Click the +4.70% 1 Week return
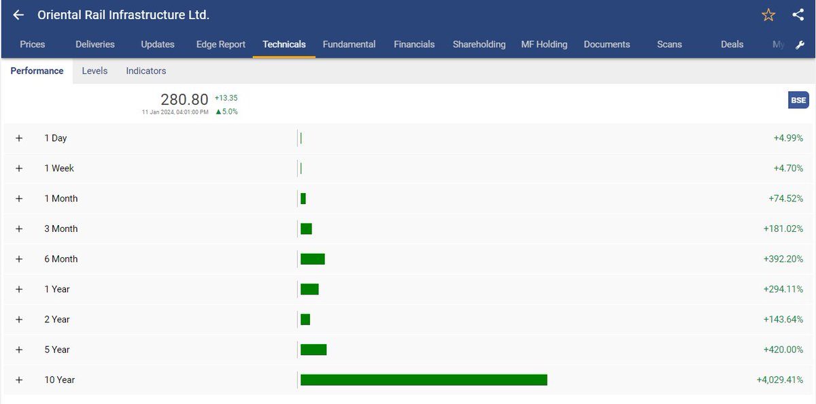The width and height of the screenshot is (816, 404). point(788,168)
